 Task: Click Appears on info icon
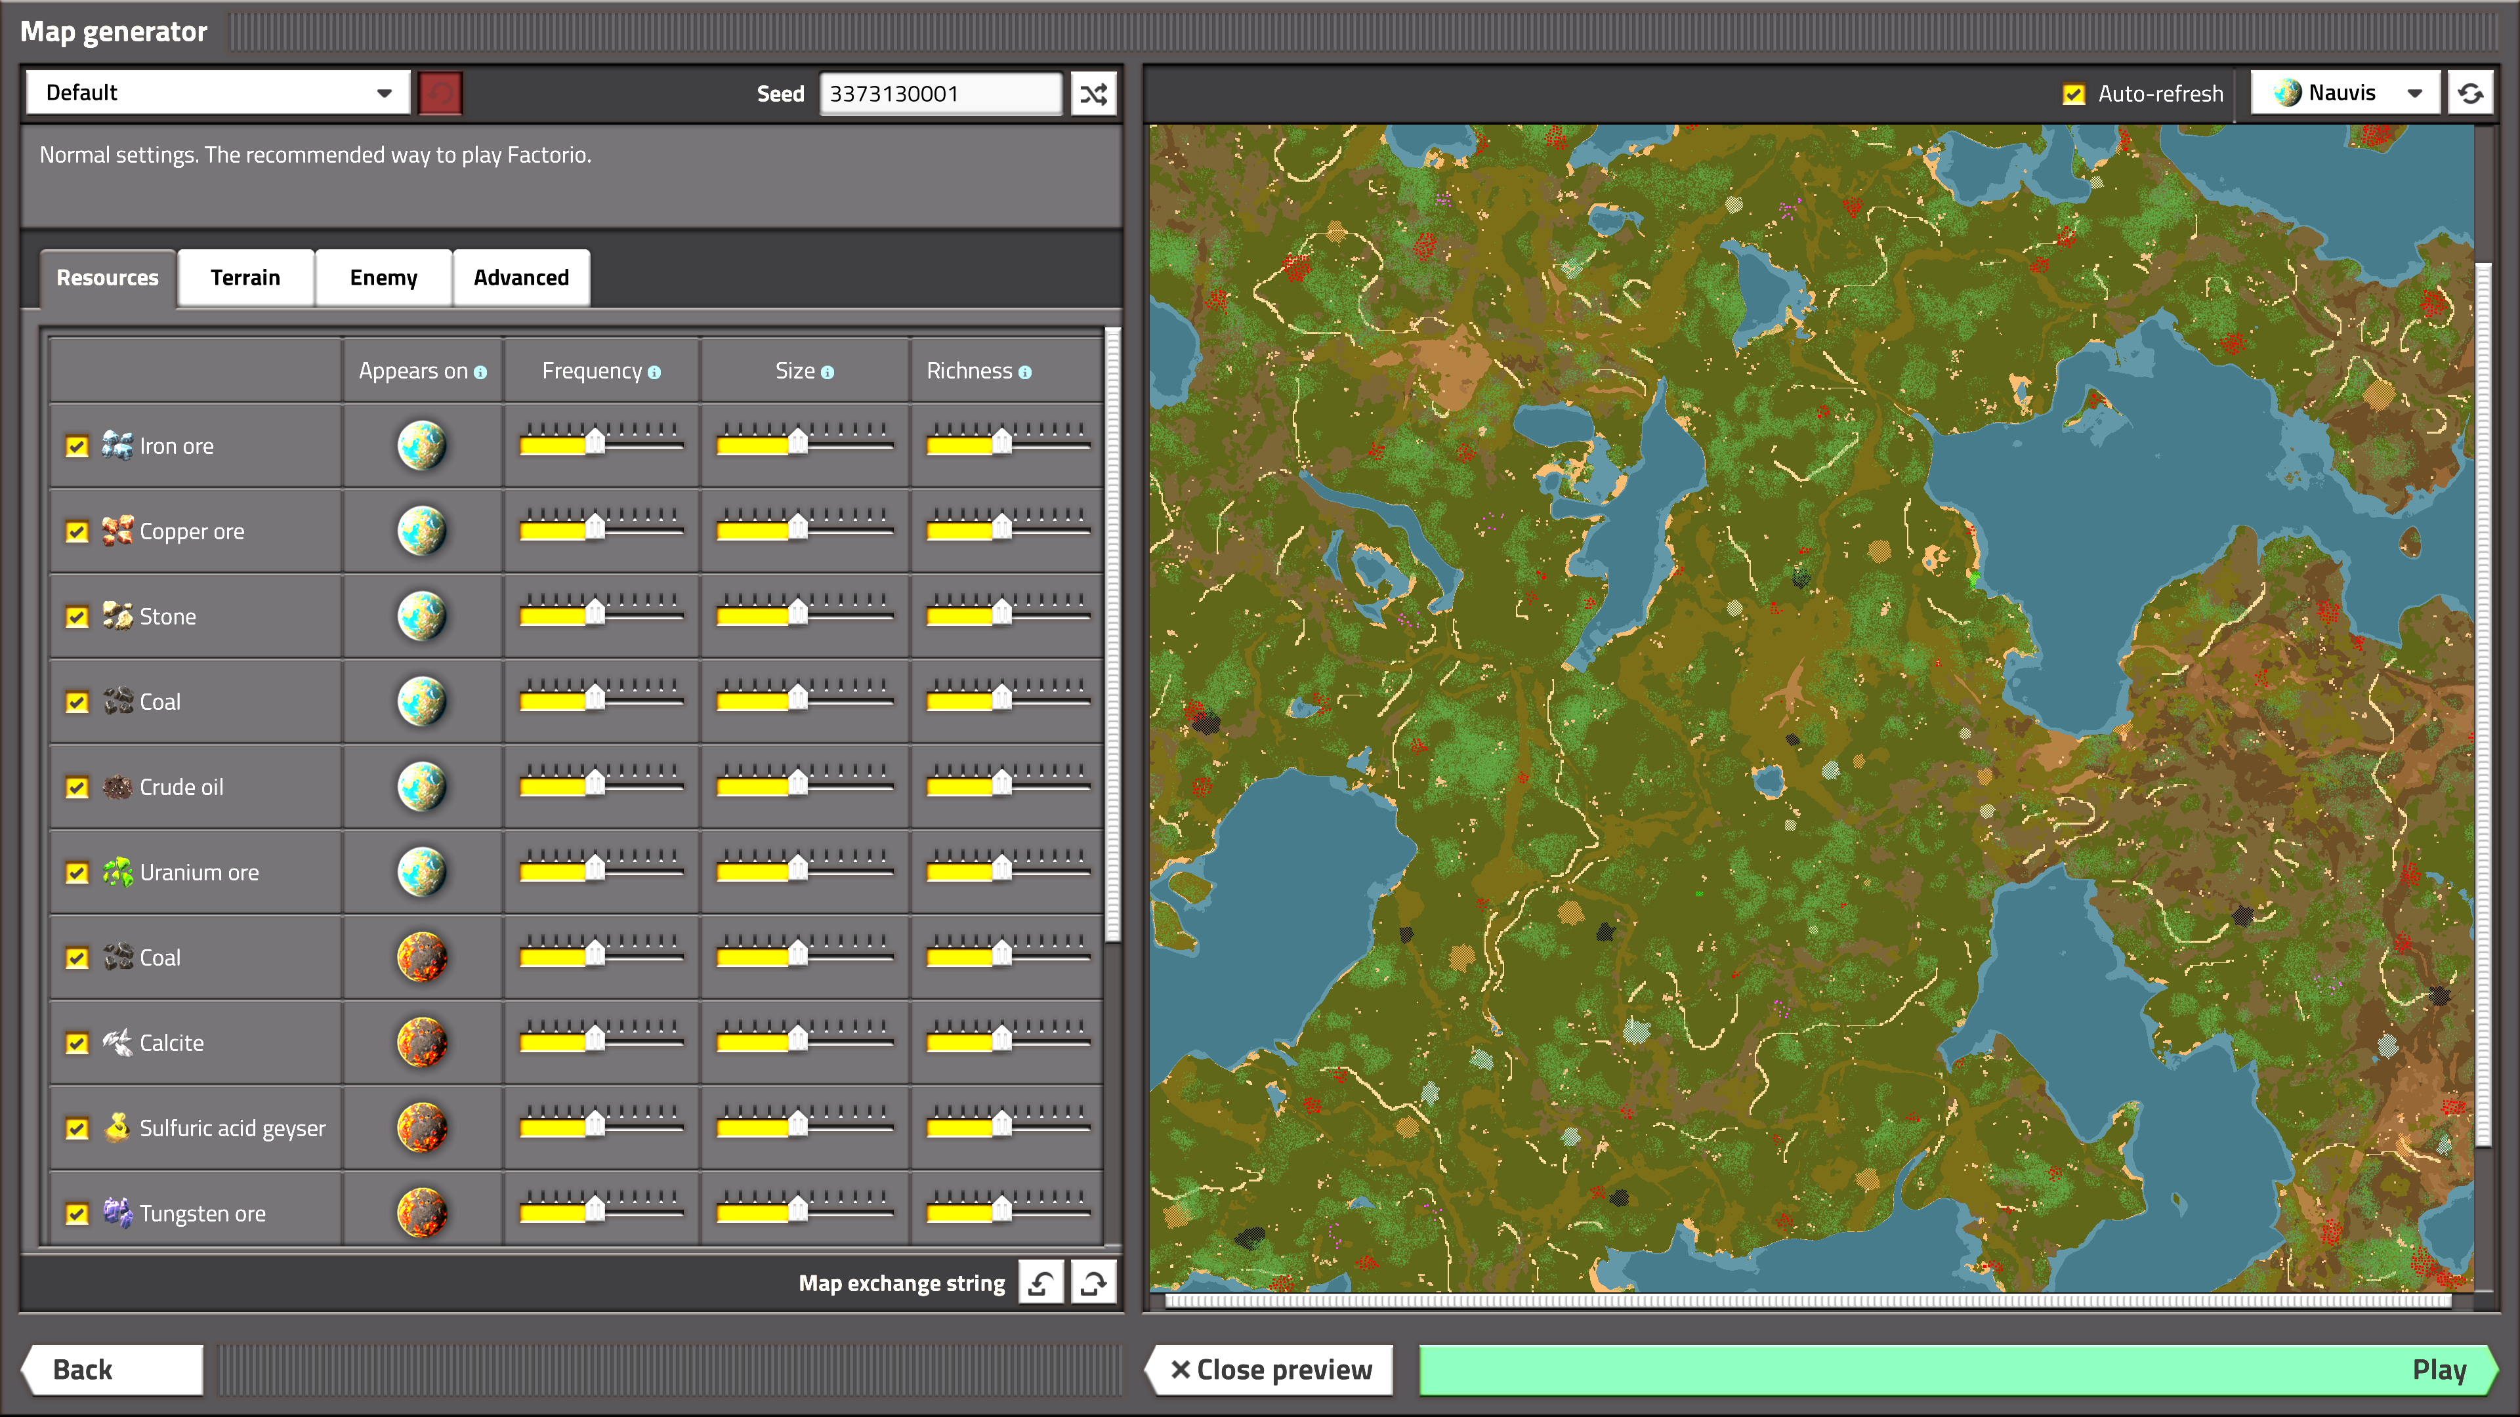[480, 373]
